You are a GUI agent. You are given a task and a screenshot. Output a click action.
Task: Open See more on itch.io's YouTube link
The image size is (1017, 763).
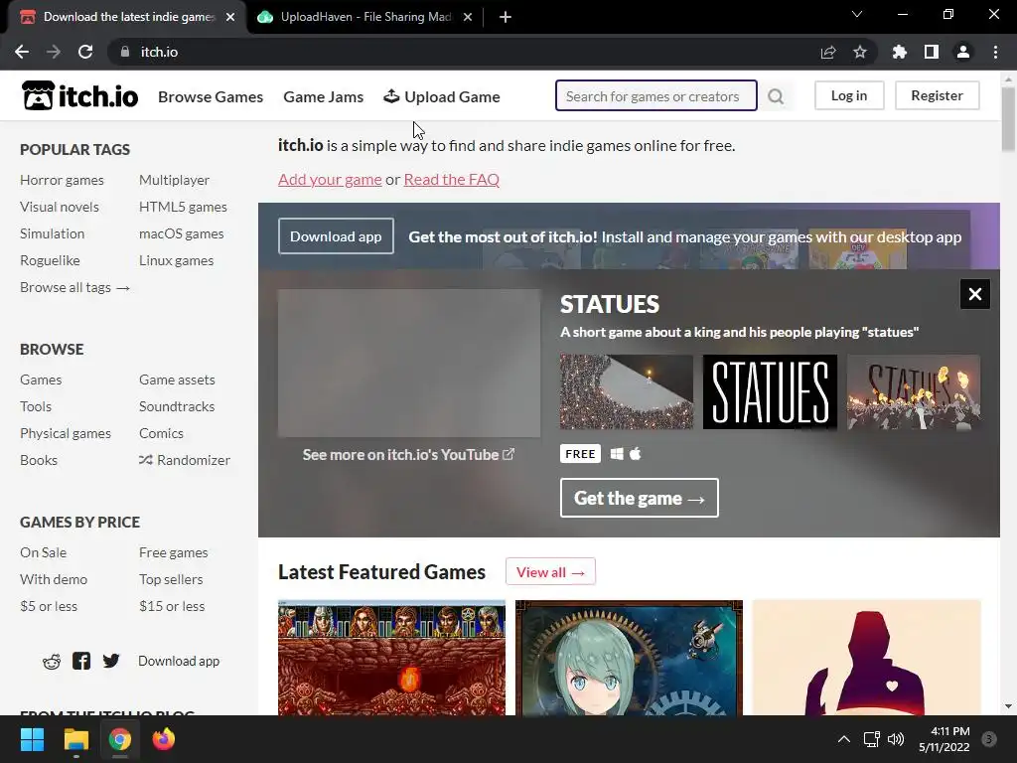[408, 455]
